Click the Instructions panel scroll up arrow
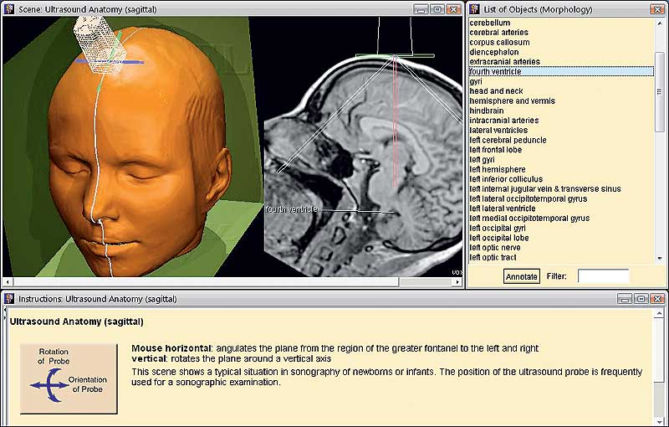 pos(657,314)
